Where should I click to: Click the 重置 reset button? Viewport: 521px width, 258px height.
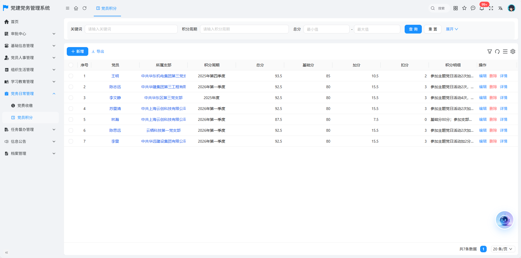pos(433,29)
